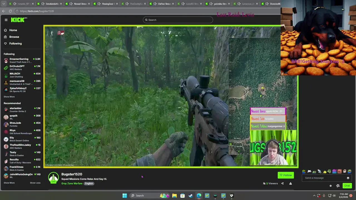Screen dimensions: 356x200
Task: Click the browser back arrow
Action: tap(4, 11)
